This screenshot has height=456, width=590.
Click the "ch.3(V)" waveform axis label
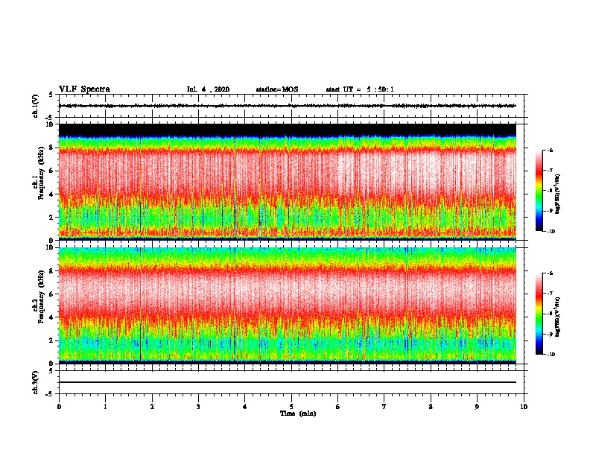(x=36, y=382)
